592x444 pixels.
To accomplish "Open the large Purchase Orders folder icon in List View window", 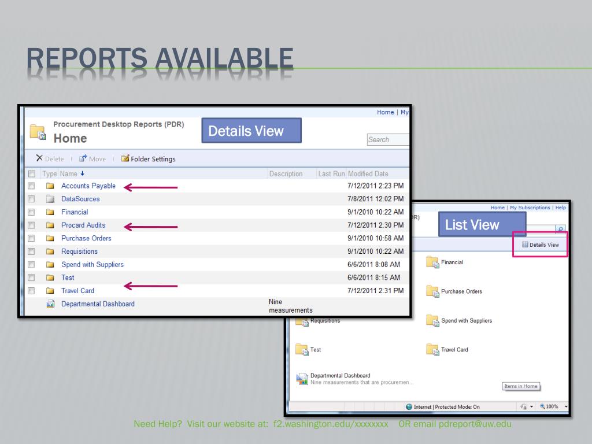I will pyautogui.click(x=432, y=291).
